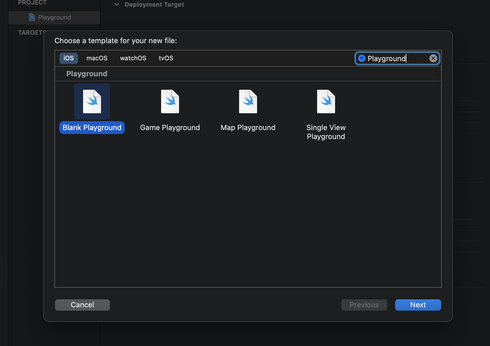Choose the Game Playground file icon
490x346 pixels.
click(170, 102)
